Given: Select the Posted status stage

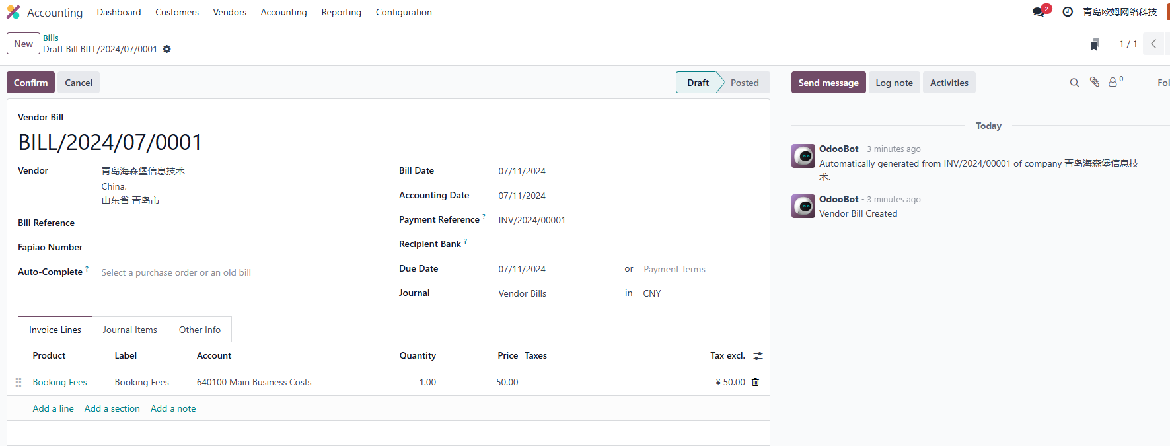Looking at the screenshot, I should point(745,83).
